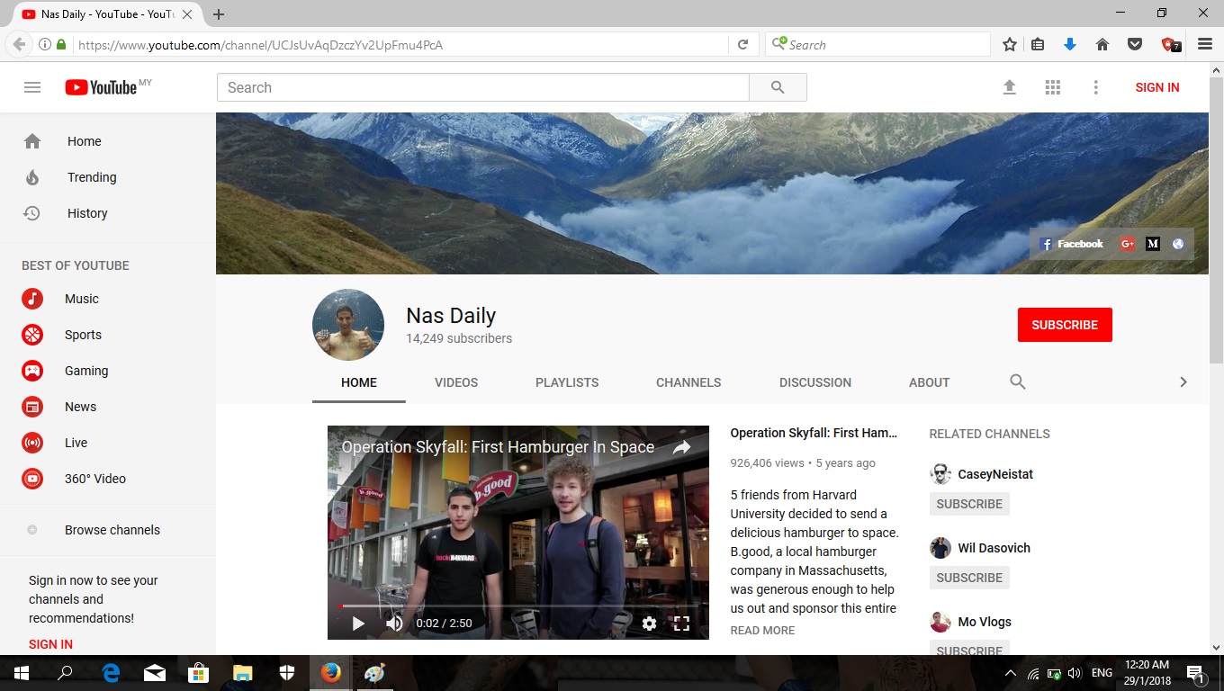Open the Facebook link on banner

pyautogui.click(x=1071, y=244)
